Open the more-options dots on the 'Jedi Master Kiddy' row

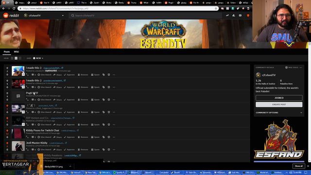click(x=114, y=150)
